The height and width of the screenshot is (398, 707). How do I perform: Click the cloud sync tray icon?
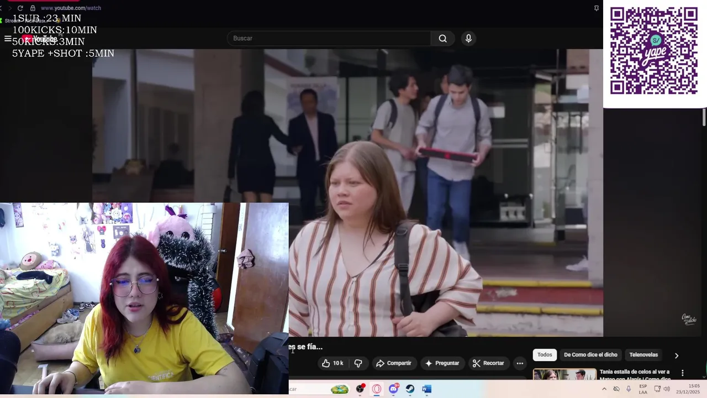point(616,389)
